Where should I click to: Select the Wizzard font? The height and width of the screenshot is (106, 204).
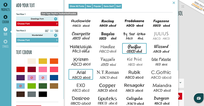[x=161, y=49]
